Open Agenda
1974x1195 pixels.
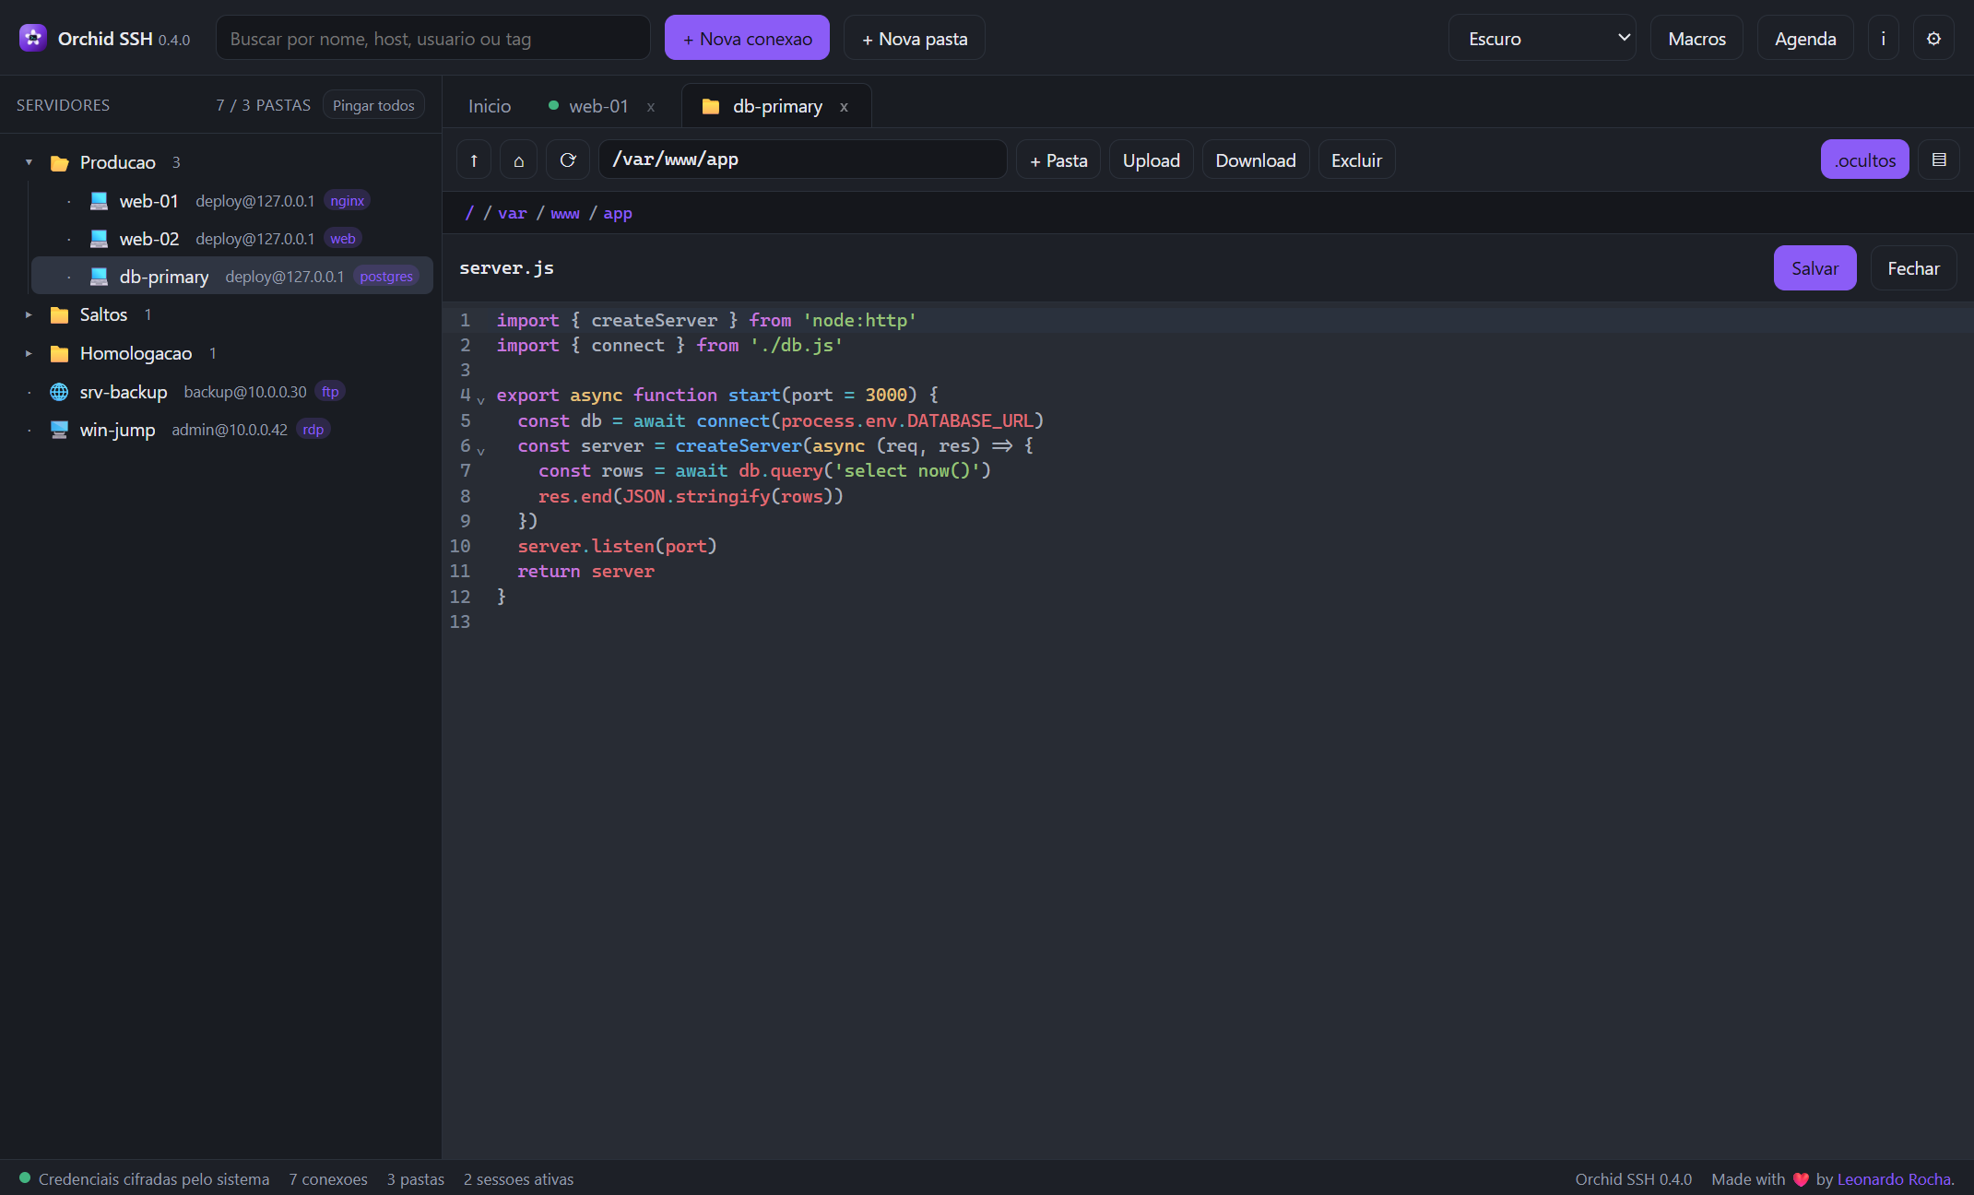coord(1805,38)
